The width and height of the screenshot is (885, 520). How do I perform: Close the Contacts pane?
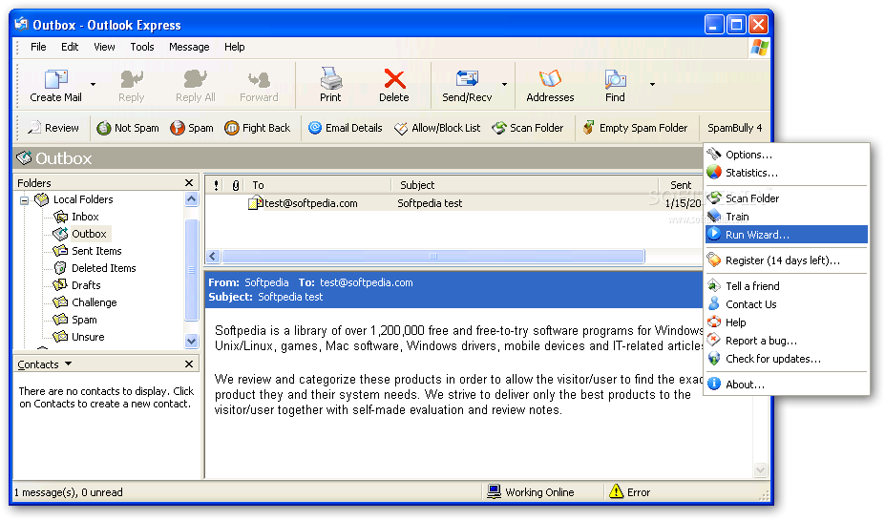[x=188, y=364]
